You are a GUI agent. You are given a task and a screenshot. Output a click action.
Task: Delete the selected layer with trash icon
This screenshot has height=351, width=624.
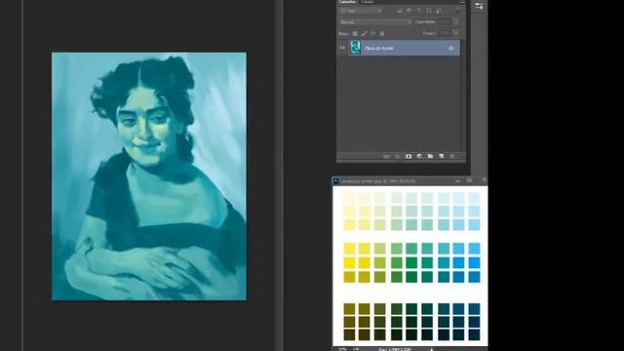[451, 156]
